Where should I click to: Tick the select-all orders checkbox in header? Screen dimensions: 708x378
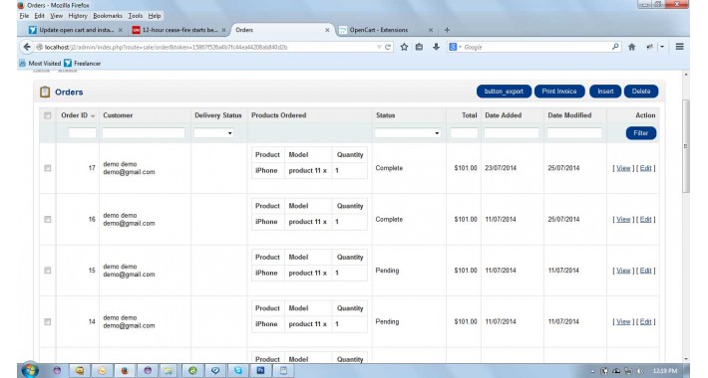tap(48, 115)
